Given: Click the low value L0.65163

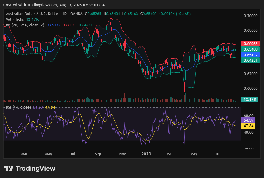Looking at the screenshot, I should 130,14.
